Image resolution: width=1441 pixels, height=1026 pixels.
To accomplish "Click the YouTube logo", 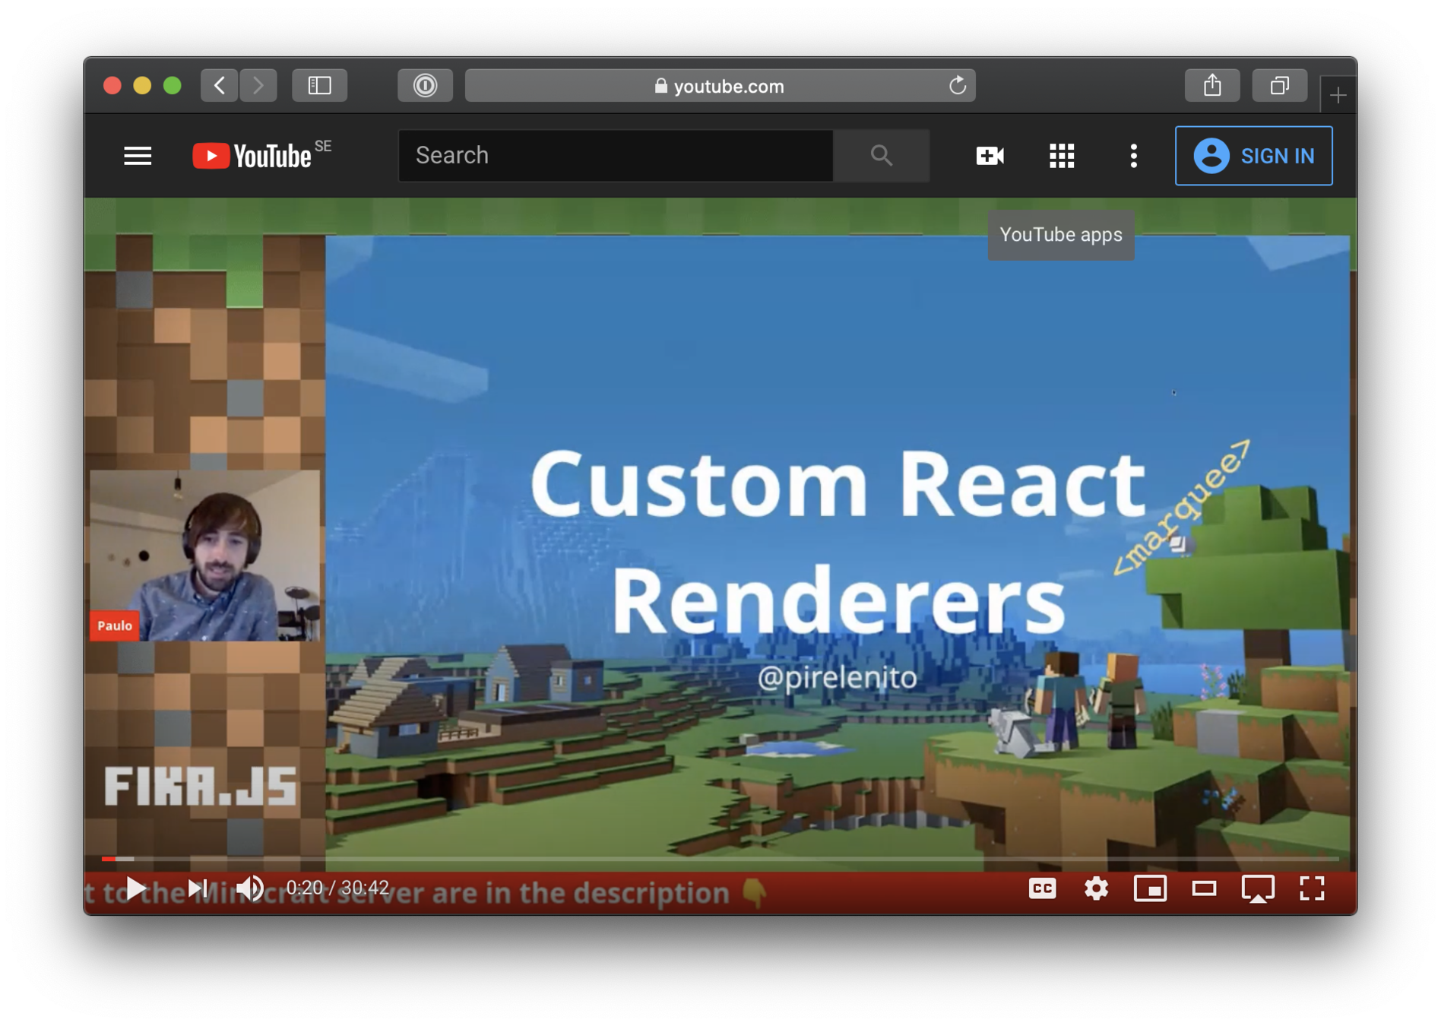I will 252,156.
